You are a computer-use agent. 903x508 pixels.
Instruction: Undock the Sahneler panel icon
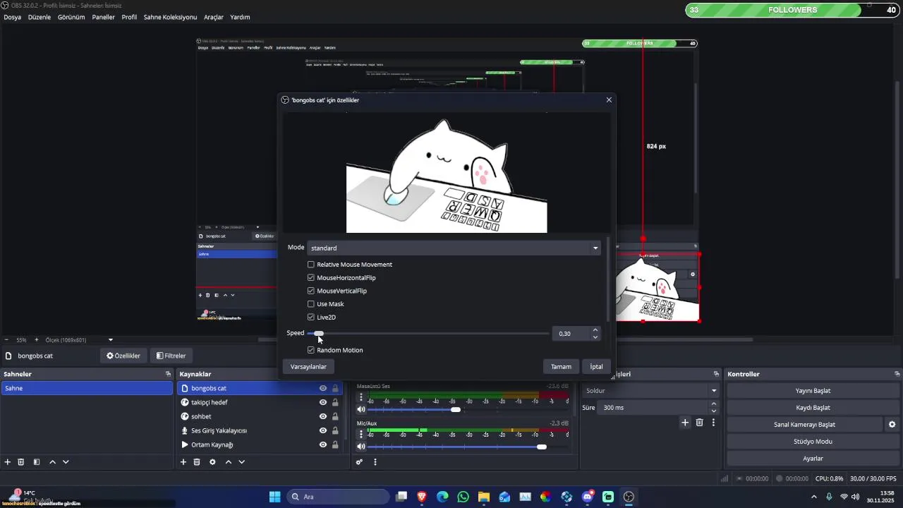tap(168, 374)
